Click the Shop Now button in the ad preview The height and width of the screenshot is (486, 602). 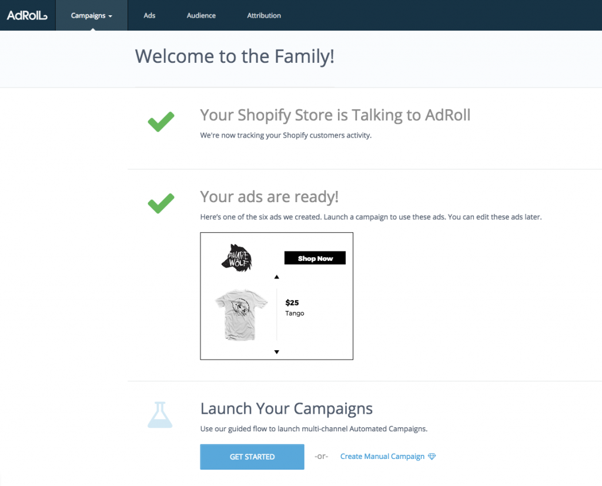pos(315,258)
